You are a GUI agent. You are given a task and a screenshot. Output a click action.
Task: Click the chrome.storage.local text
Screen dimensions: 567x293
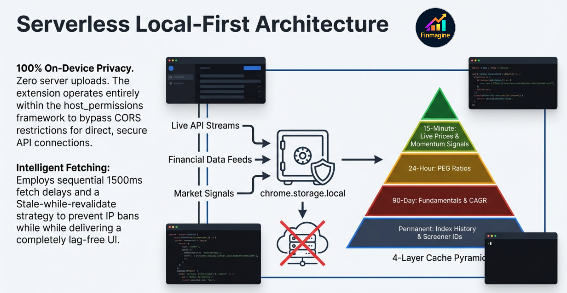click(302, 193)
